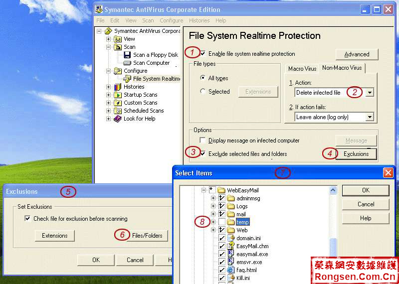The width and height of the screenshot is (399, 284).
Task: Collapse the Scan tree node
Action: click(108, 47)
